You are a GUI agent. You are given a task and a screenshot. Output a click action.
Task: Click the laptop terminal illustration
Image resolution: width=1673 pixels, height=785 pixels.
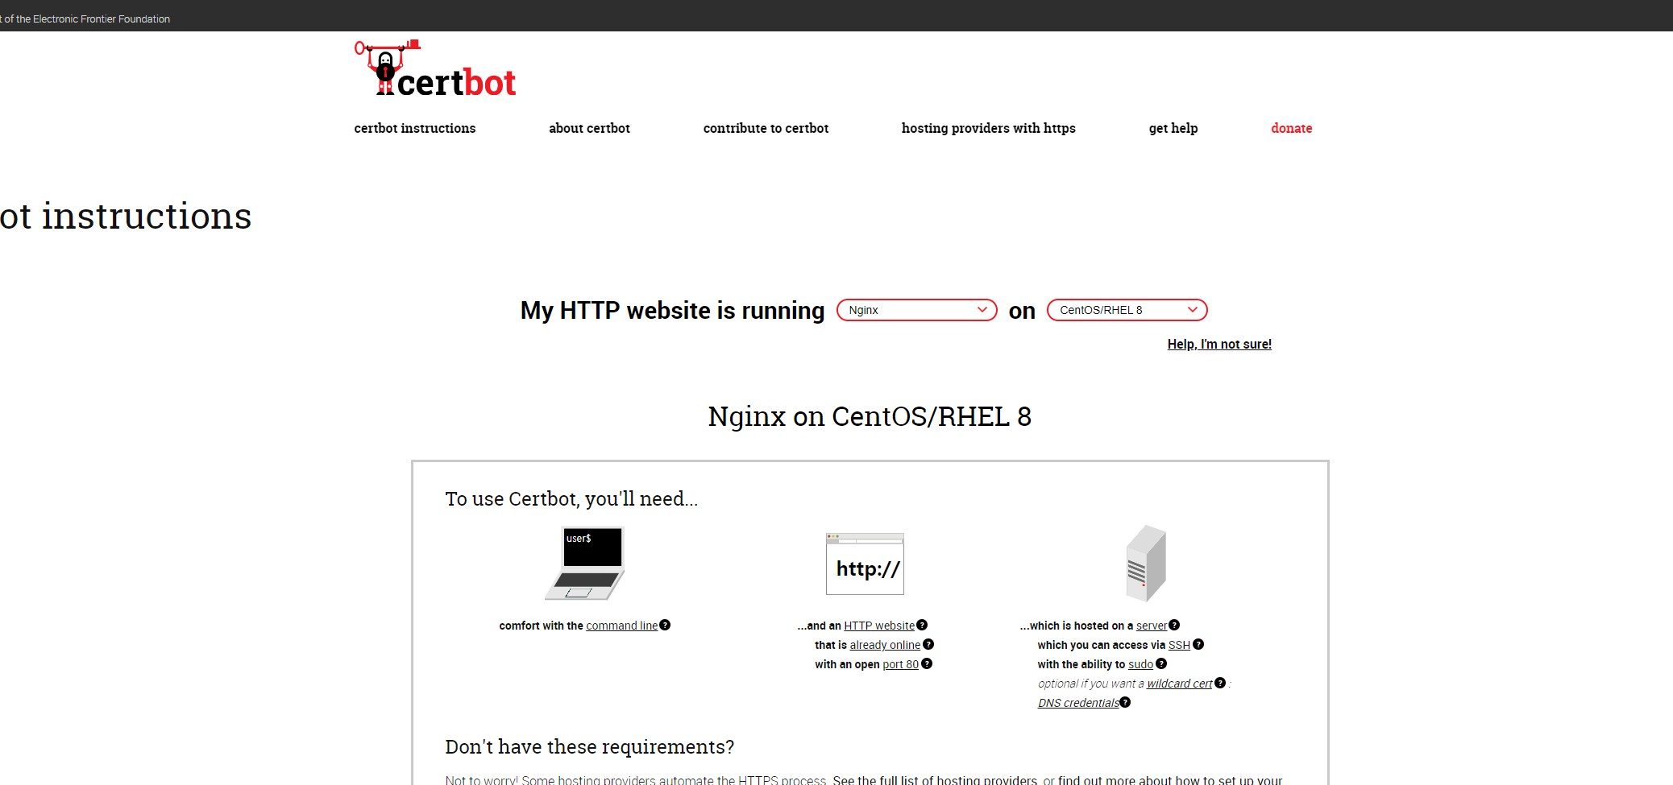585,564
